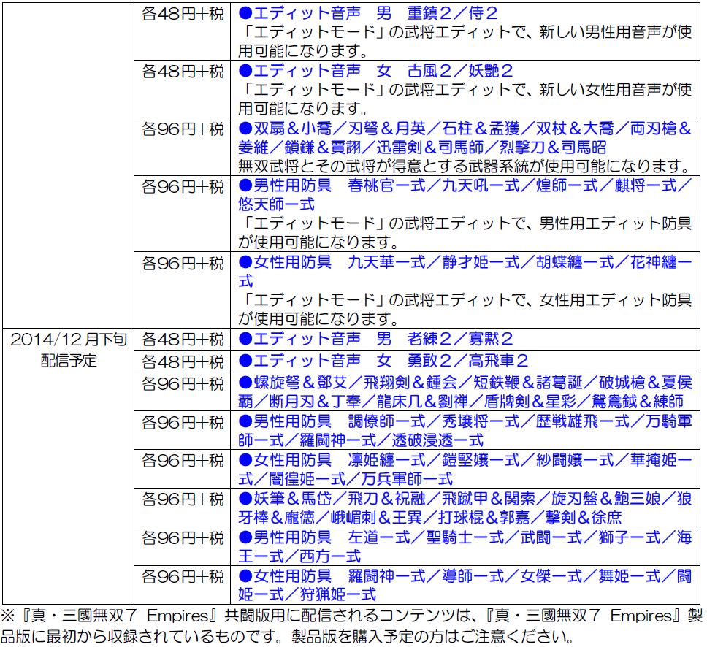Click the blue title エディット音声 女 古風2／妖艶2
Image resolution: width=707 pixels, height=647 pixels.
tap(375, 71)
